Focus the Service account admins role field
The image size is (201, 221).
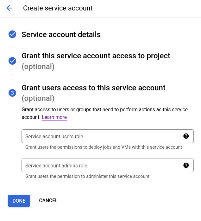[101, 166]
